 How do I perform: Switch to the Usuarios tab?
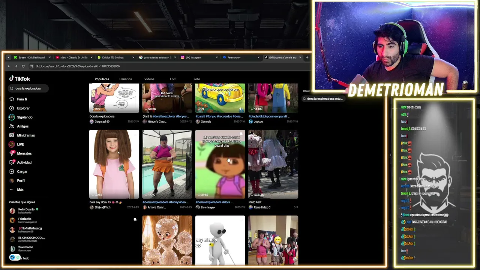point(126,79)
